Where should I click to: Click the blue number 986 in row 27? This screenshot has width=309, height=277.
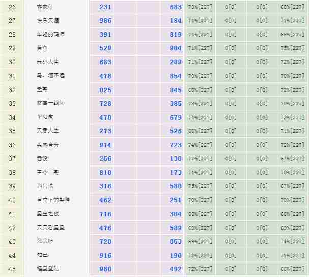pyautogui.click(x=105, y=21)
